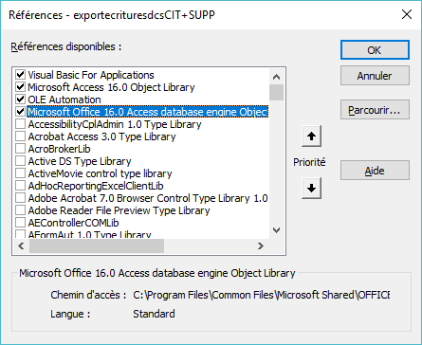The width and height of the screenshot is (422, 345).
Task: Enable AcroBrokerLib reference
Action: tap(21, 149)
